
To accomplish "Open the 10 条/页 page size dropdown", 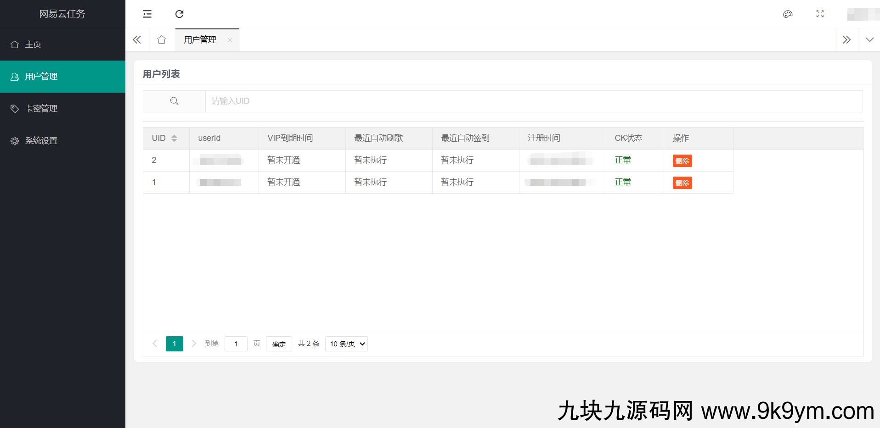I will coord(346,344).
